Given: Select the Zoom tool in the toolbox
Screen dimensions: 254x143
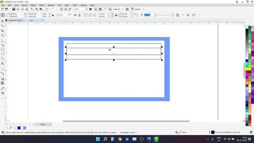Looking at the screenshot, I should coord(2,35).
